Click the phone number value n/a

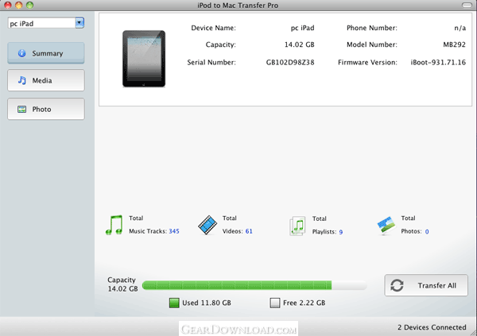point(460,28)
